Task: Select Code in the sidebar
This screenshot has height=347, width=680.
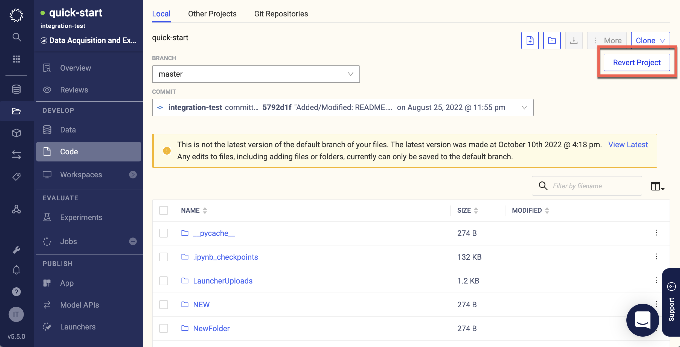Action: 89,152
